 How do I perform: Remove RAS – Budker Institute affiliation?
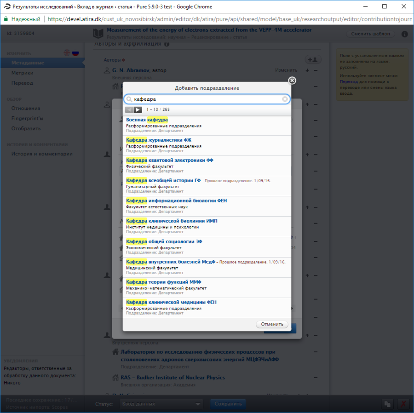(316, 378)
